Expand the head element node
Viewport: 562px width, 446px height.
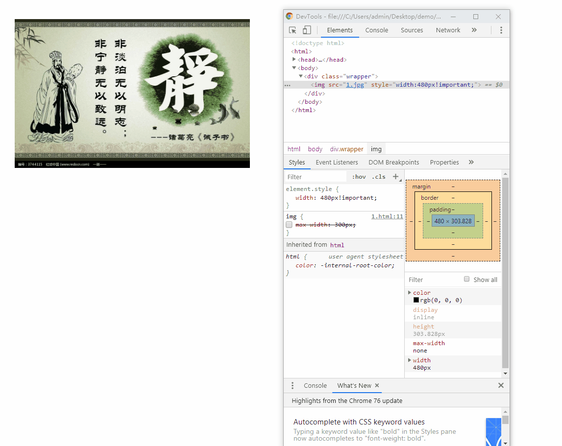pyautogui.click(x=294, y=59)
